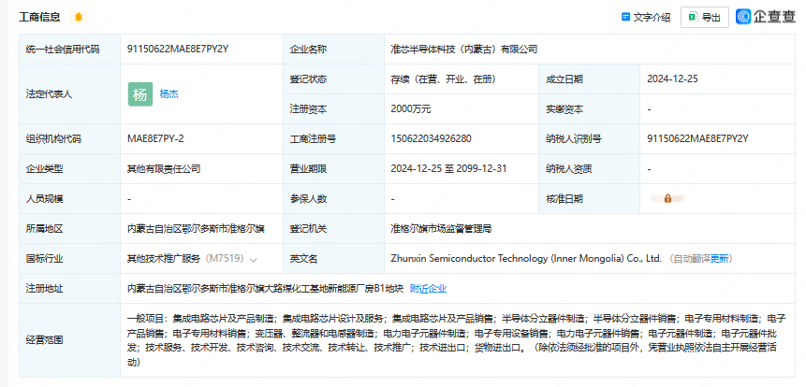Screen dimensions: 806x387
Task: Click the registered address ending 新能源厂房B1地块
Action: [265, 289]
